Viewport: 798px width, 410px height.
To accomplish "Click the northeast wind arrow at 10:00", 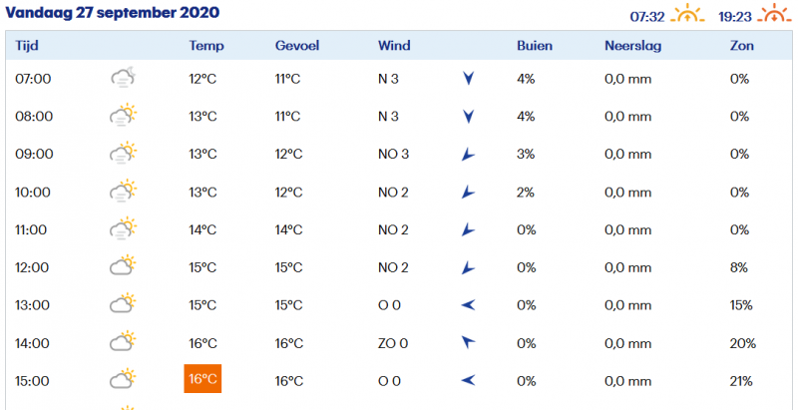I will click(468, 193).
